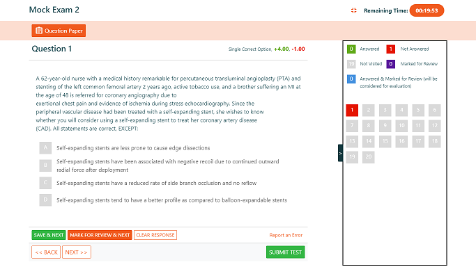This screenshot has width=476, height=267.
Task: Click the blue Answered & Marked badge
Action: pos(351,79)
